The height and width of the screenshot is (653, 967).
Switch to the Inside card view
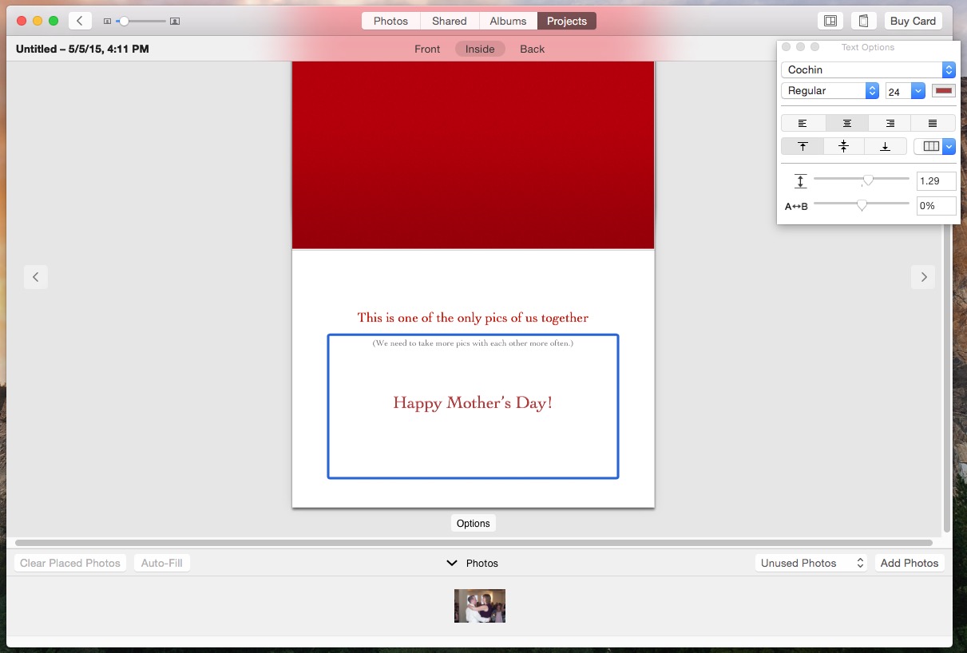(479, 49)
